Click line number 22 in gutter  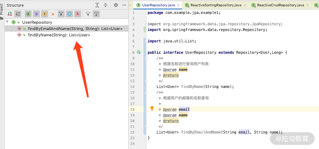[132, 132]
